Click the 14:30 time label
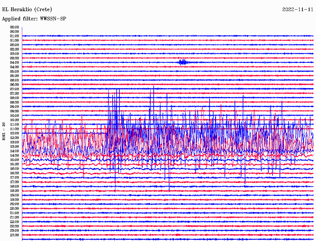The height and width of the screenshot is (241, 316). coord(15,155)
